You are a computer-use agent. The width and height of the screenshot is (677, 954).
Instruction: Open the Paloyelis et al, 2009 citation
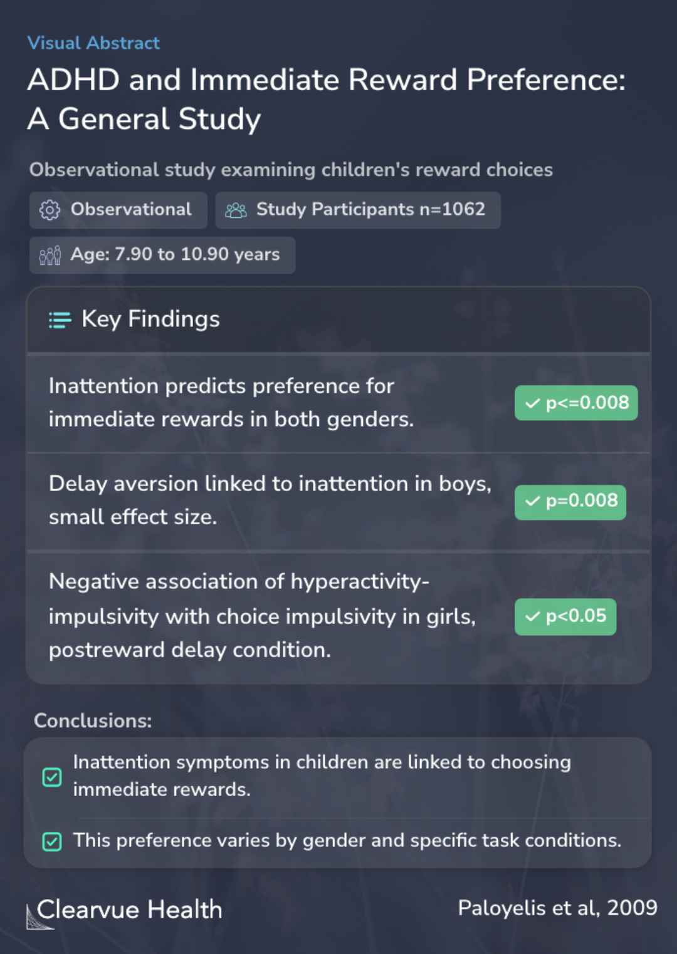click(x=557, y=908)
